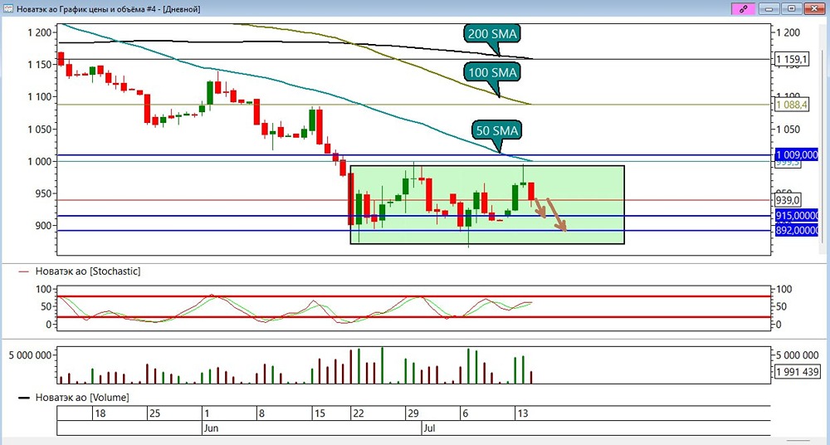The width and height of the screenshot is (830, 445).
Task: Click the 1 159,1 SMA value label
Action: click(792, 59)
